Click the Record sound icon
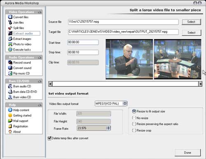 point(10,63)
